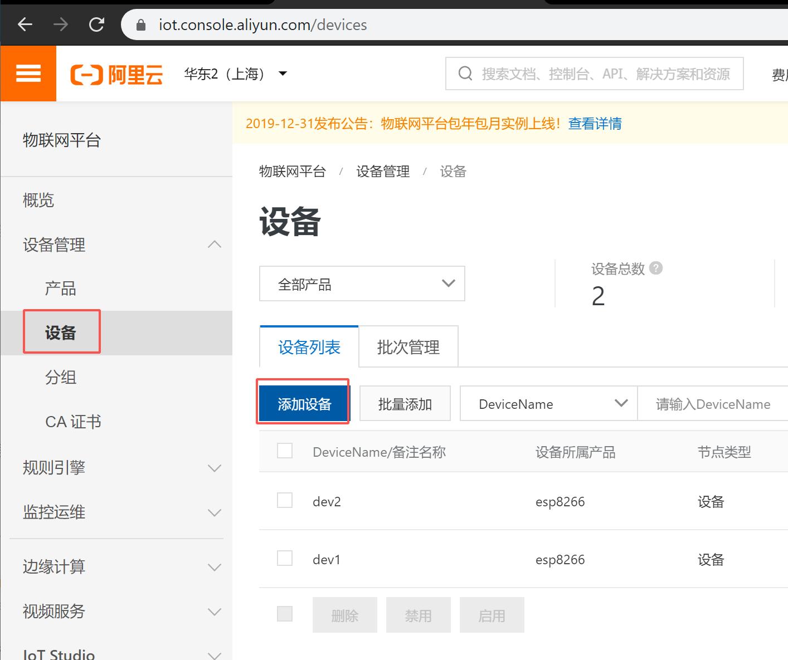Click the search magnifier in the top search bar
This screenshot has height=660, width=788.
[x=465, y=73]
